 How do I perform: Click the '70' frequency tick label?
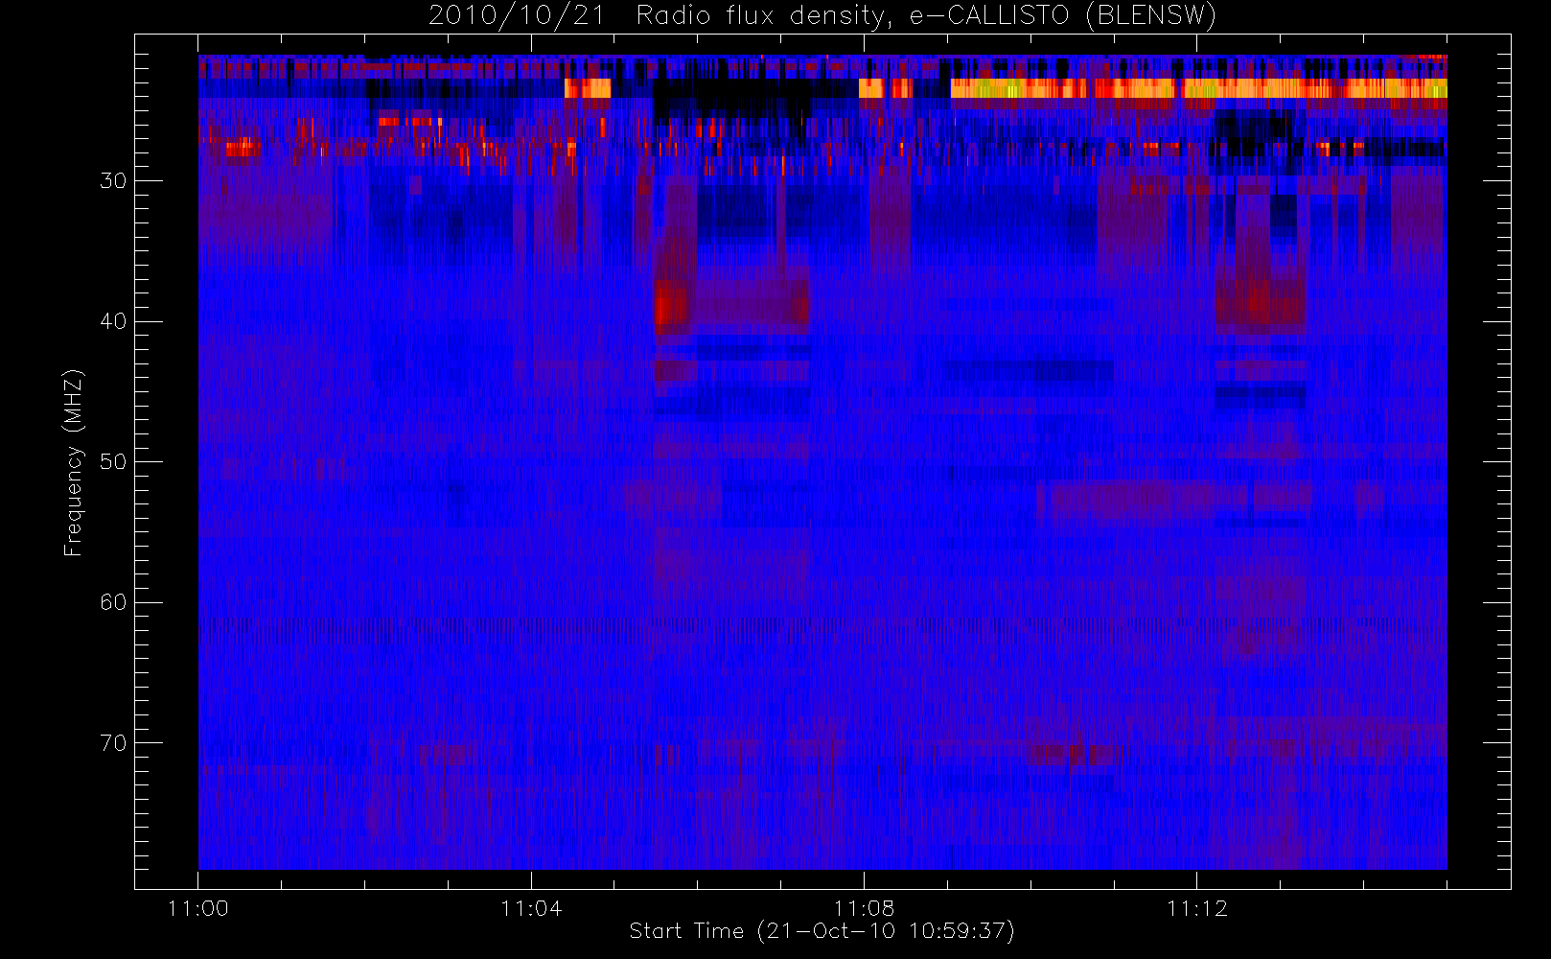[113, 742]
